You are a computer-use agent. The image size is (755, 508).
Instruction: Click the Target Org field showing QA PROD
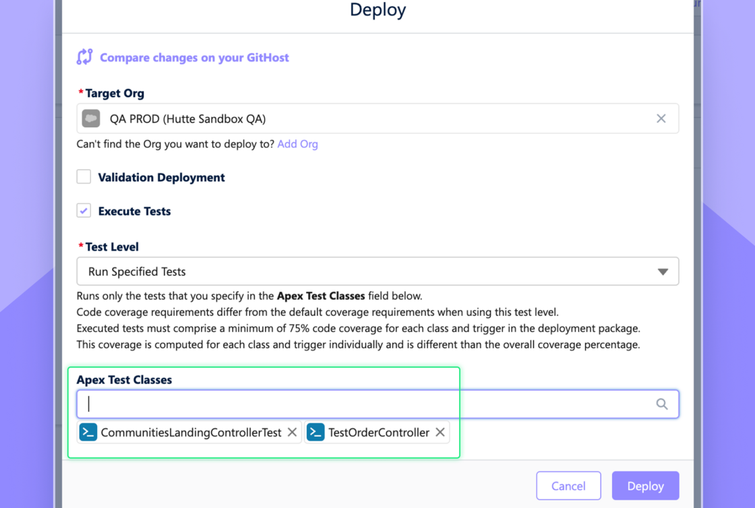tap(377, 119)
